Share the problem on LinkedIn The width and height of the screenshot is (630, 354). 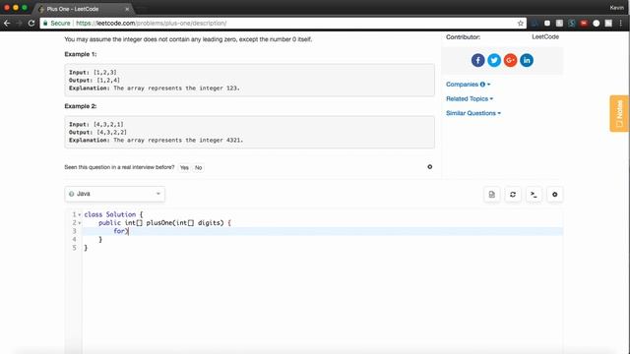527,60
